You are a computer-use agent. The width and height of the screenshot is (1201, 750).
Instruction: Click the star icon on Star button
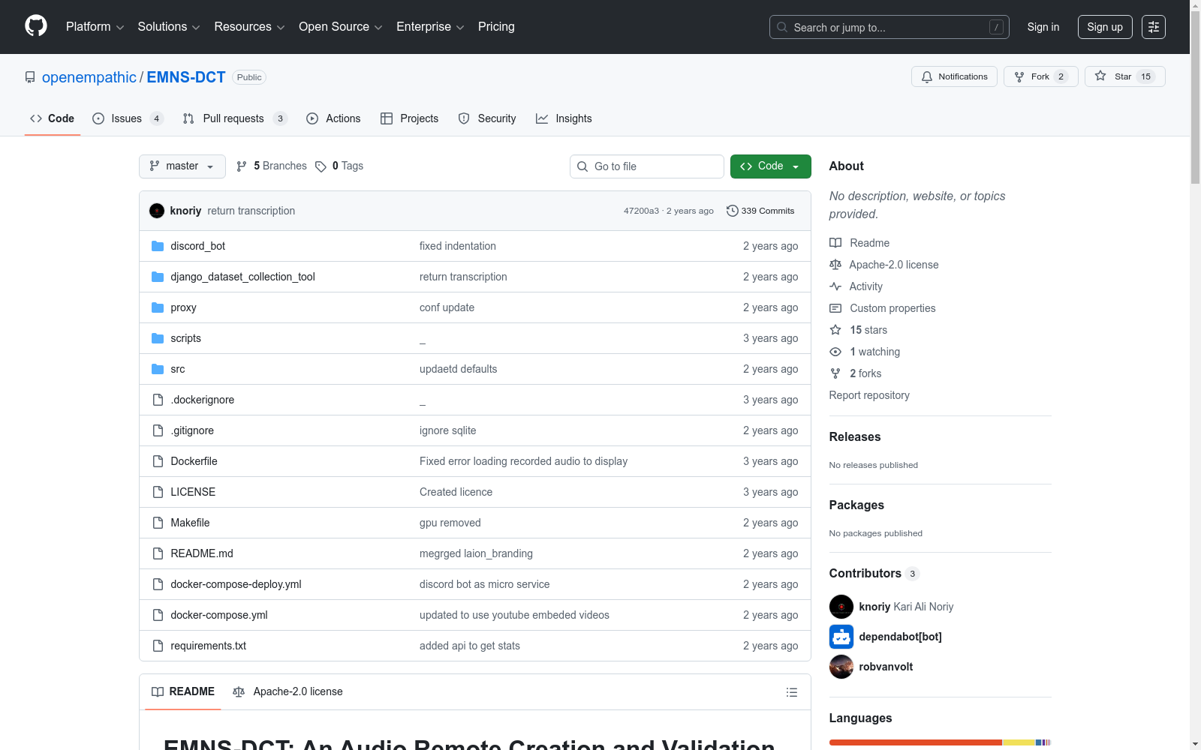[x=1100, y=76]
